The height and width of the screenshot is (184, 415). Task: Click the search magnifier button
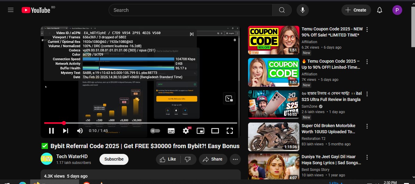282,10
